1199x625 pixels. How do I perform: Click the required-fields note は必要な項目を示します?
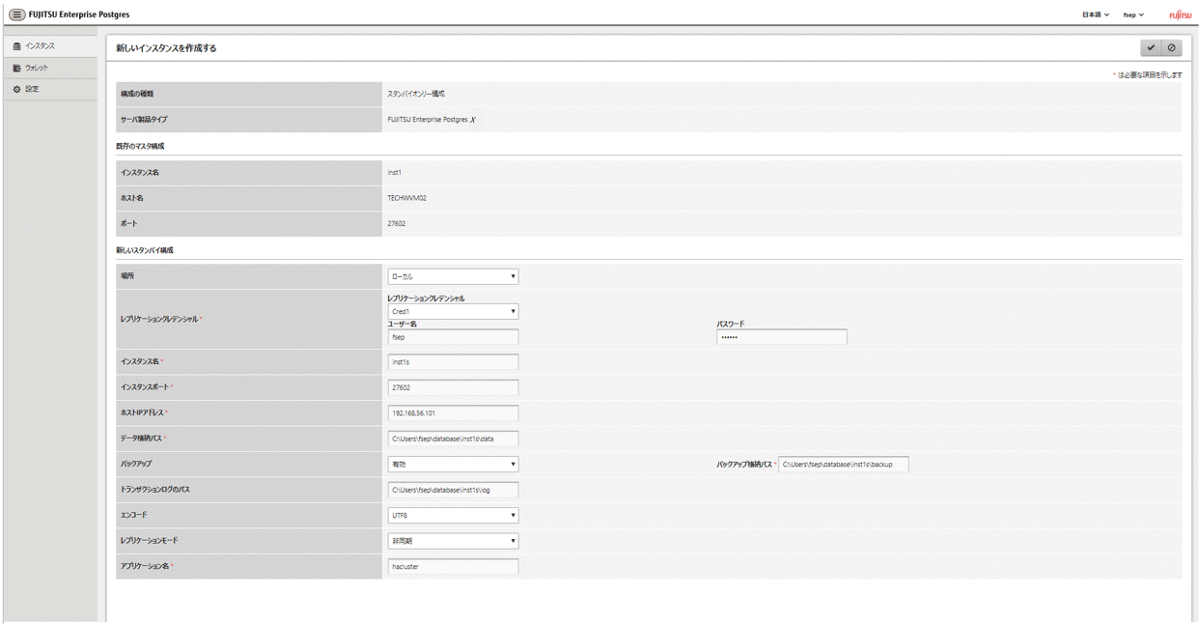pos(1149,74)
